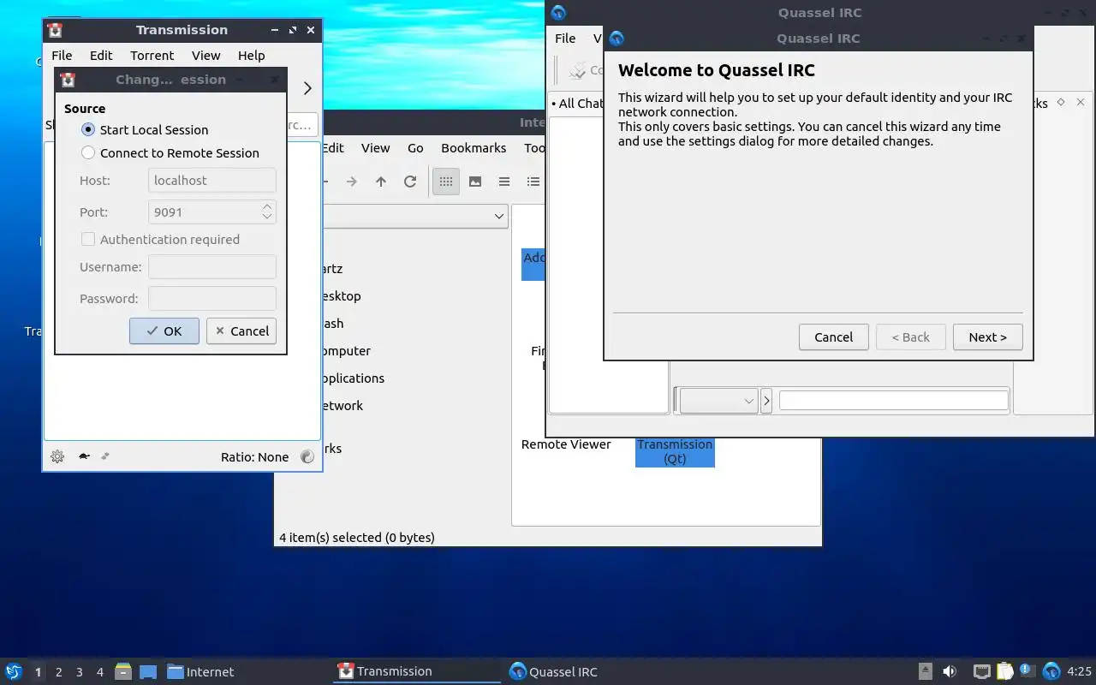Click the Transmission network activity icon
Viewport: 1096px width, 685px height.
coord(105,456)
